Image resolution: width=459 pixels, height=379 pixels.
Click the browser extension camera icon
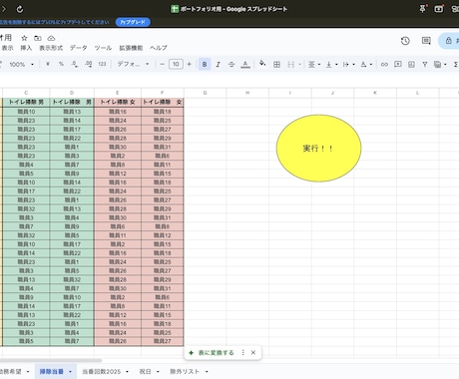pyautogui.click(x=439, y=9)
